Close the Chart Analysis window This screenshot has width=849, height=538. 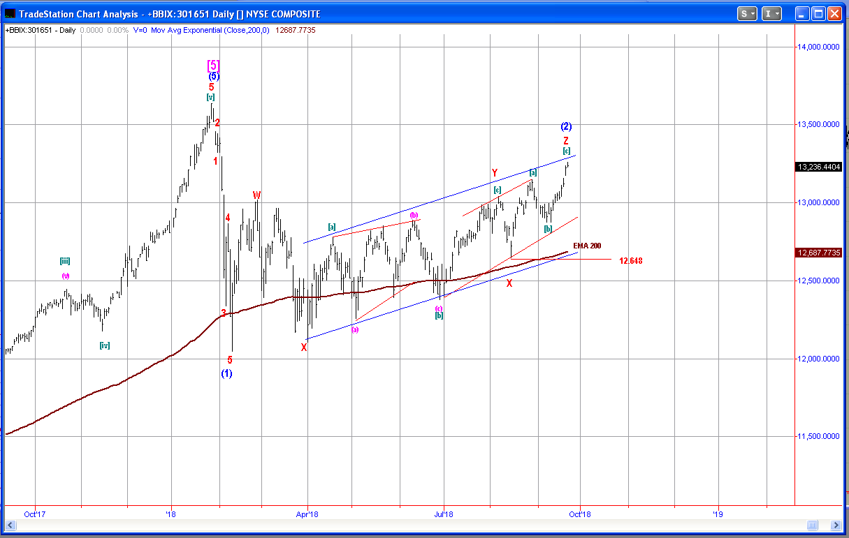point(836,13)
